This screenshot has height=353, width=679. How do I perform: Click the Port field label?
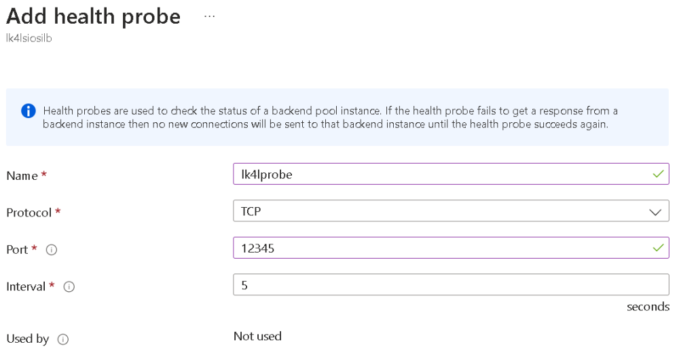(17, 250)
